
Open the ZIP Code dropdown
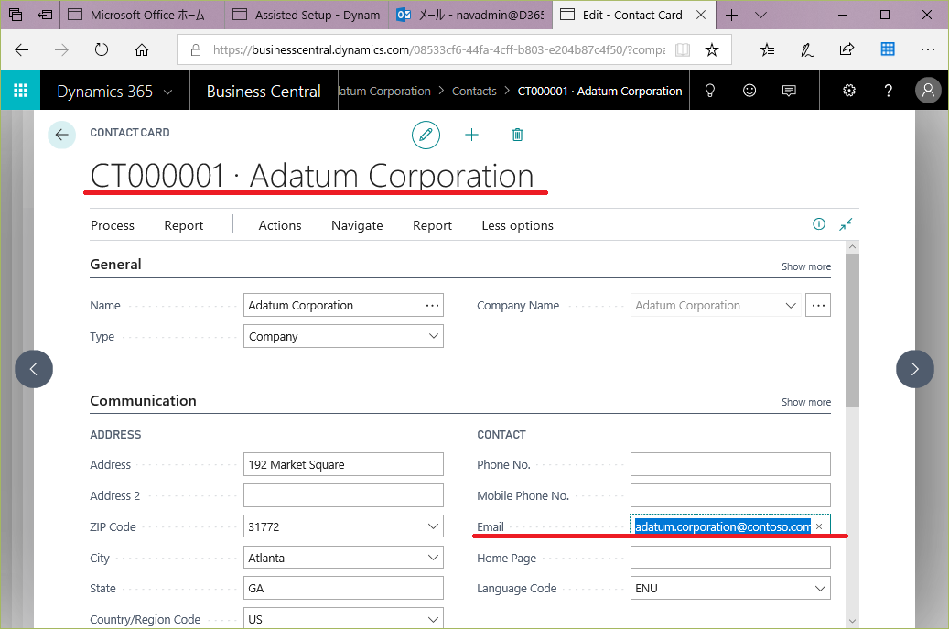coord(434,526)
